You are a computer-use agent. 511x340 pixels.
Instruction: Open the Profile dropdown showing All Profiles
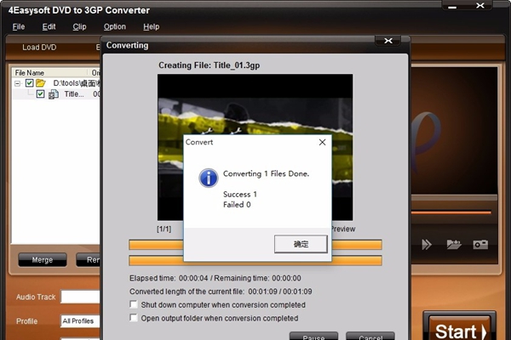pyautogui.click(x=80, y=321)
